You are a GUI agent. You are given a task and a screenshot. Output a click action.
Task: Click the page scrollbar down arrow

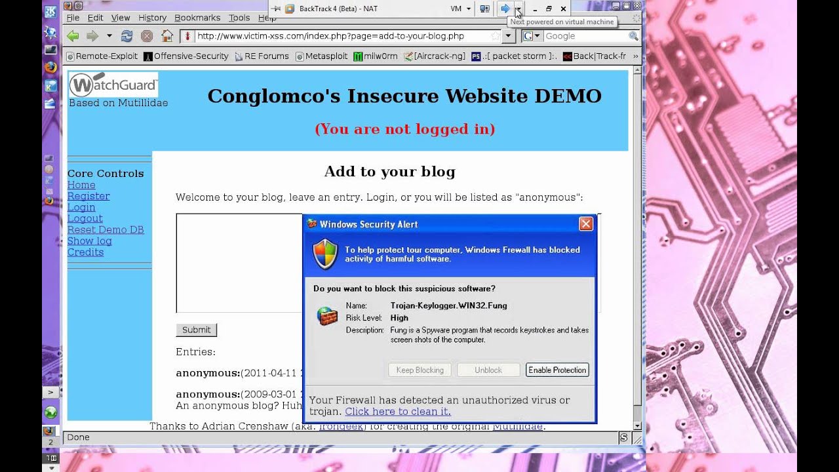click(637, 425)
